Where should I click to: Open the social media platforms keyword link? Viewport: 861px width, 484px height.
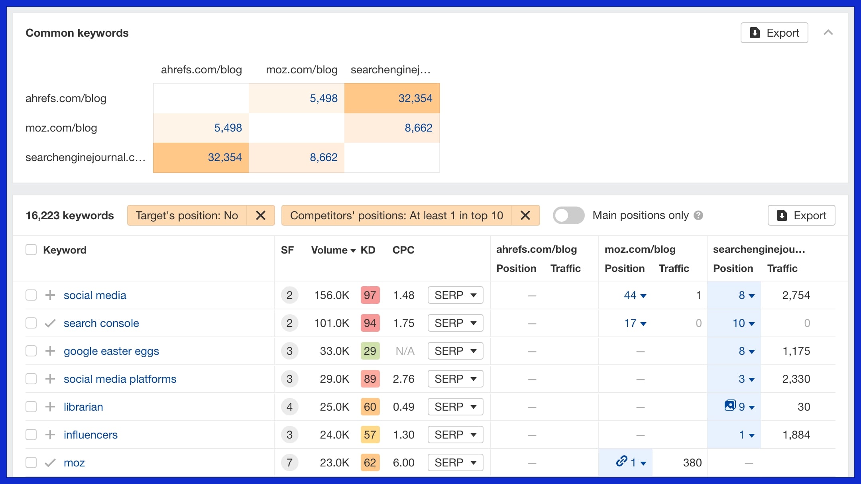click(x=120, y=379)
